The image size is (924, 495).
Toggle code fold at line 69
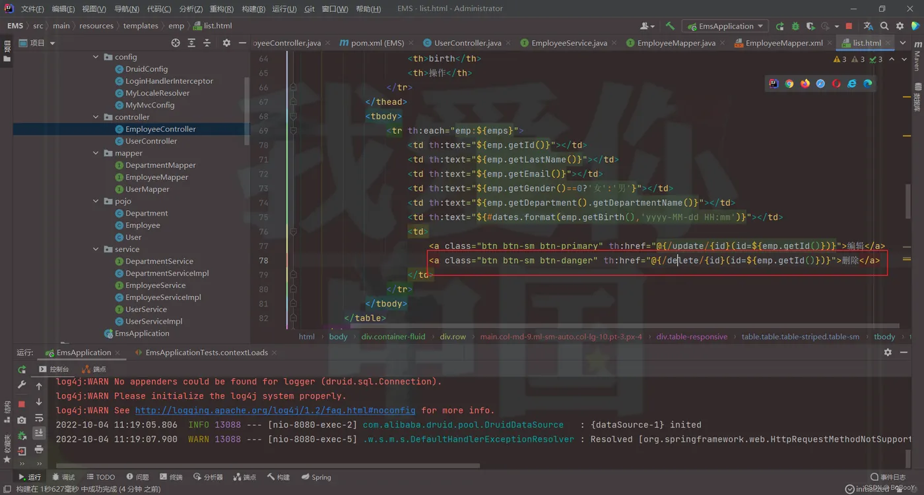pyautogui.click(x=293, y=131)
